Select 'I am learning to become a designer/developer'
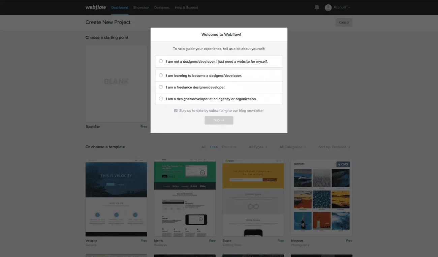 tap(161, 75)
